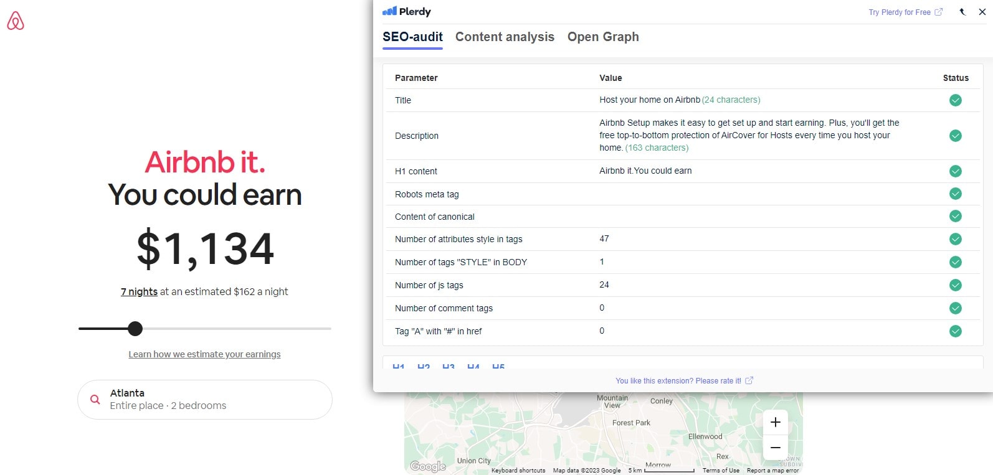The width and height of the screenshot is (993, 475).
Task: Click the $1,134 earnings amount
Action: pos(205,248)
